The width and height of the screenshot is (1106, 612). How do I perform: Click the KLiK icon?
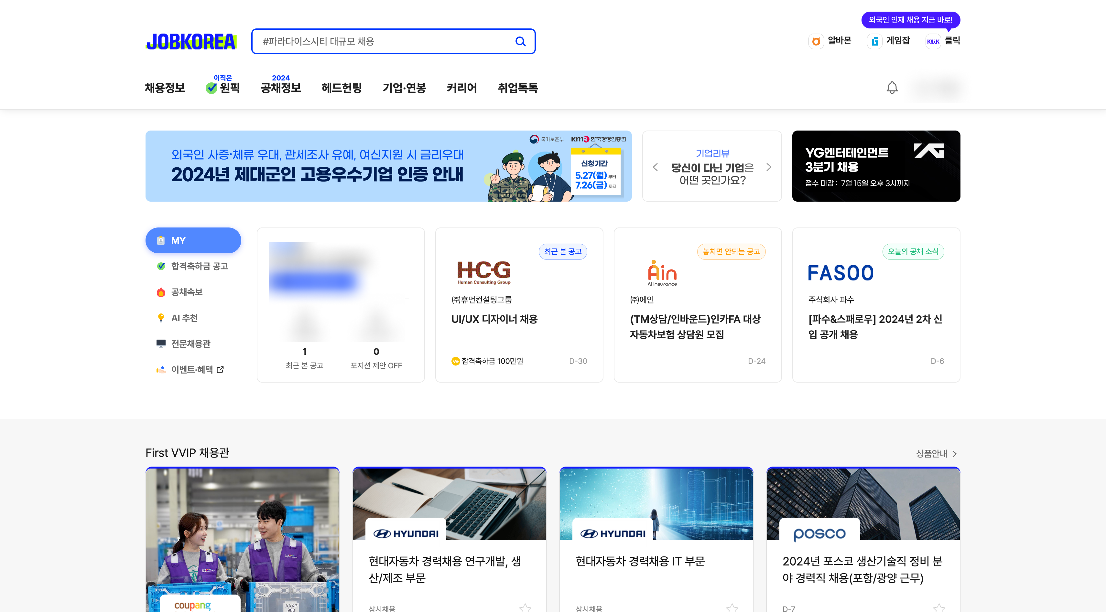click(x=933, y=41)
